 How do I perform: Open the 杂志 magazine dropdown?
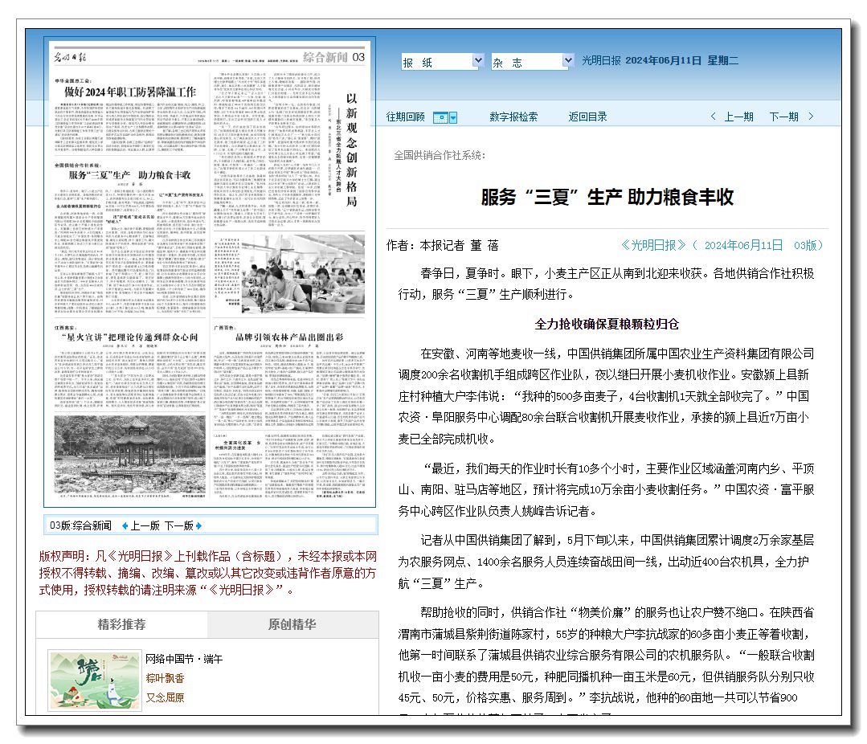[533, 61]
